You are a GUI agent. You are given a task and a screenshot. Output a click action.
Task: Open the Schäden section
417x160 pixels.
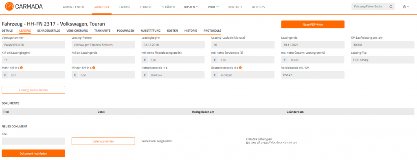(x=168, y=7)
